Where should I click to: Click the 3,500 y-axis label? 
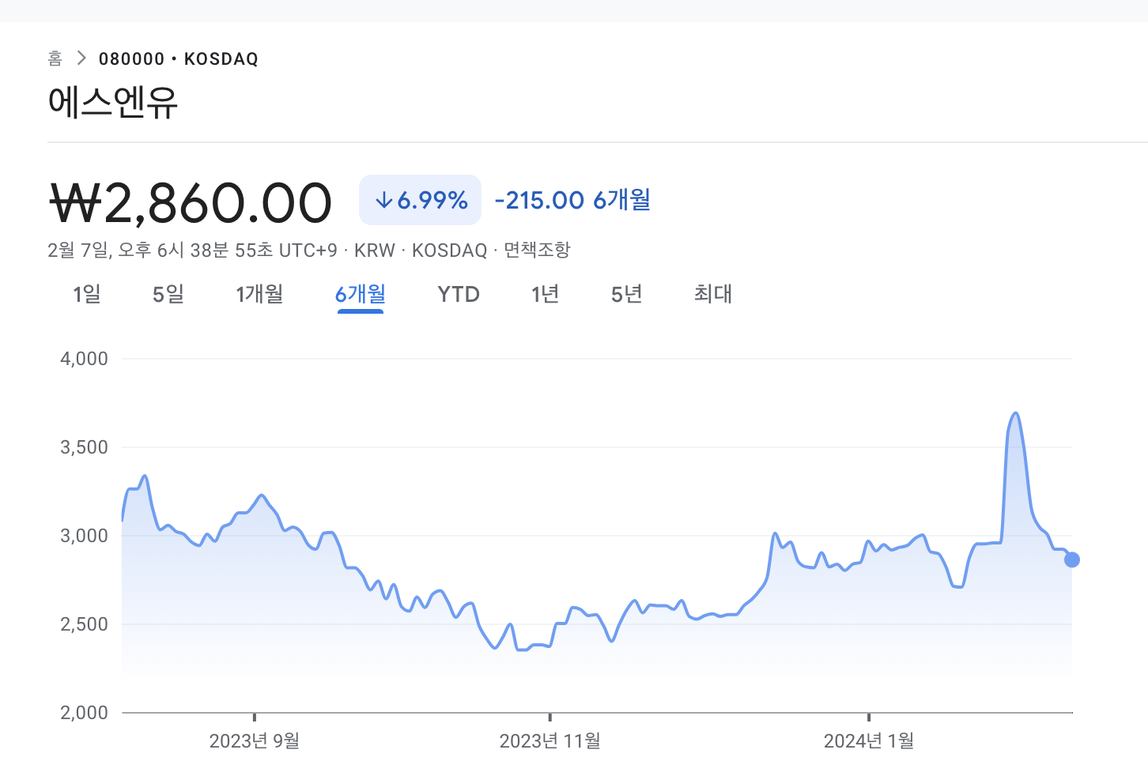pos(84,447)
